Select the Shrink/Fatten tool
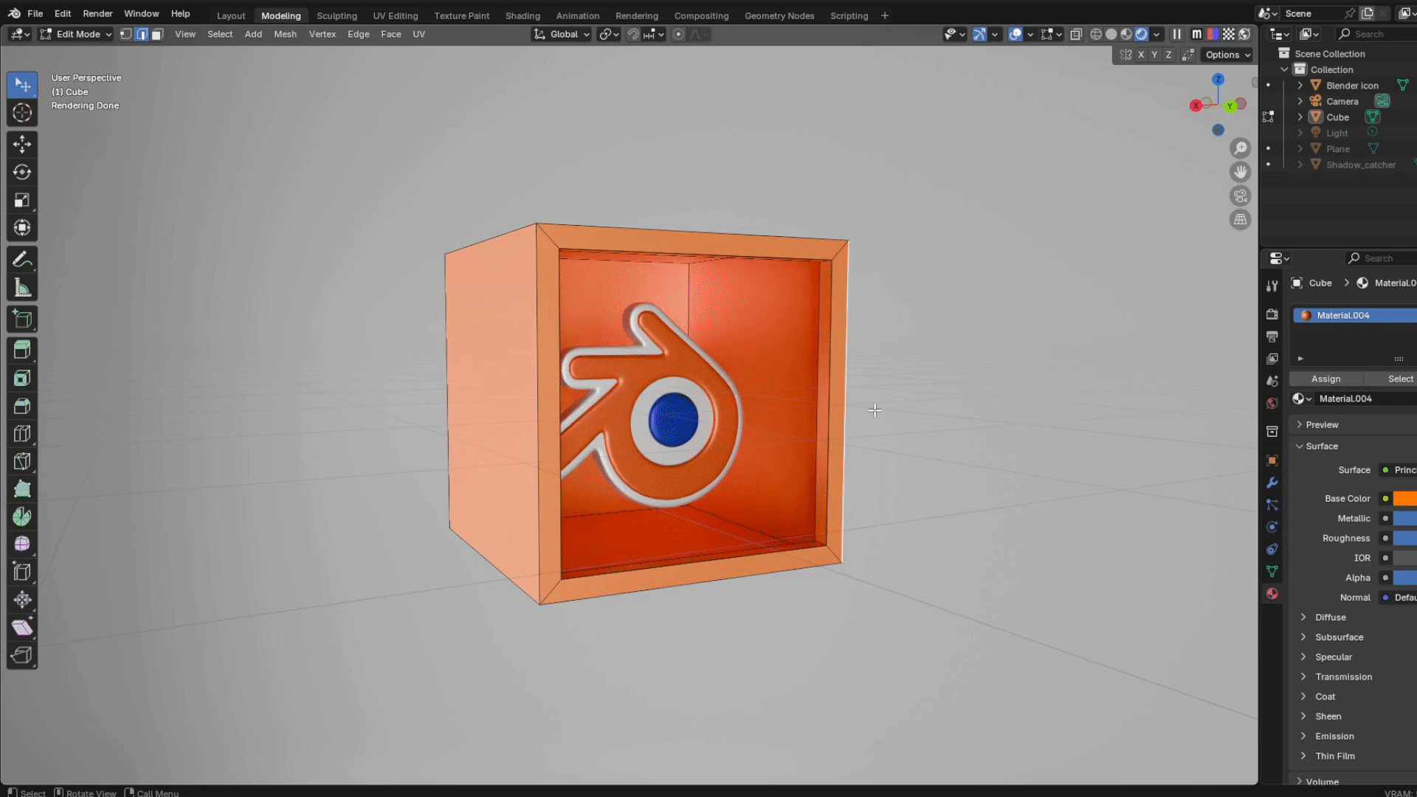 tap(22, 600)
